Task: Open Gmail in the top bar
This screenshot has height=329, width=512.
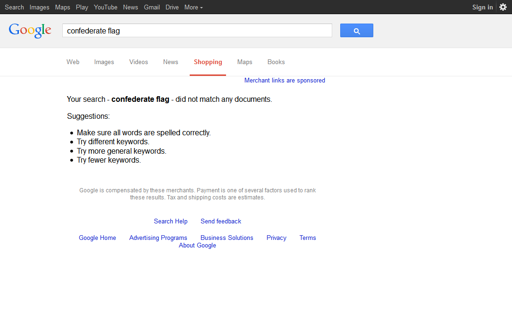Action: [x=152, y=7]
